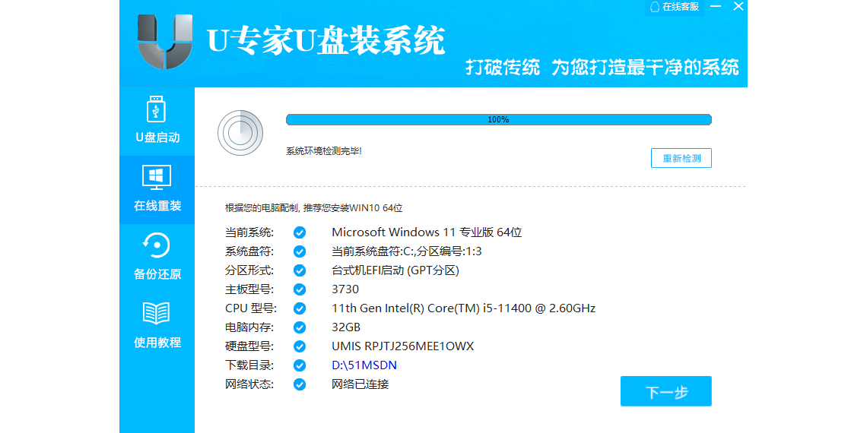Image resolution: width=867 pixels, height=433 pixels.
Task: Click the check icon beside 硬盘型号
Action: point(299,346)
